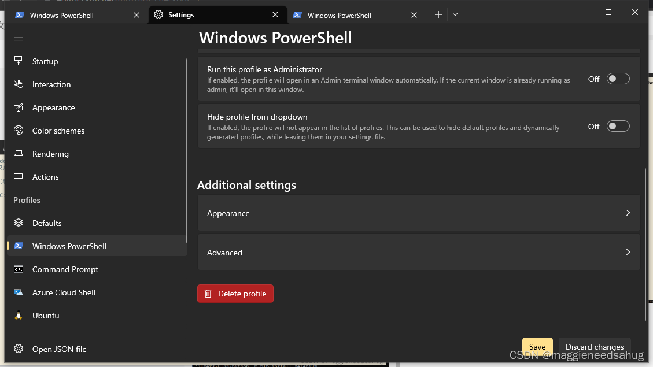This screenshot has width=653, height=367.
Task: Toggle Hide profile from dropdown switch
Action: click(618, 126)
